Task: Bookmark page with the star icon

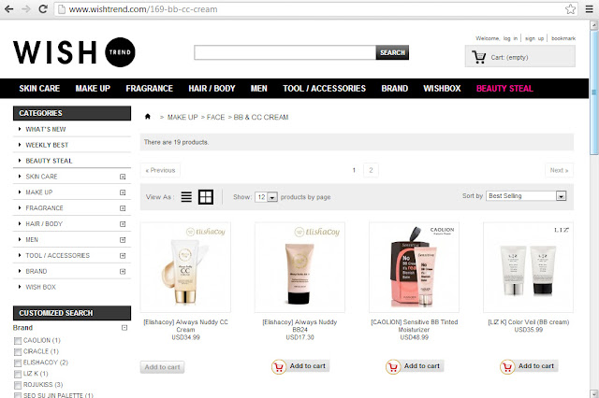Action: [x=570, y=8]
